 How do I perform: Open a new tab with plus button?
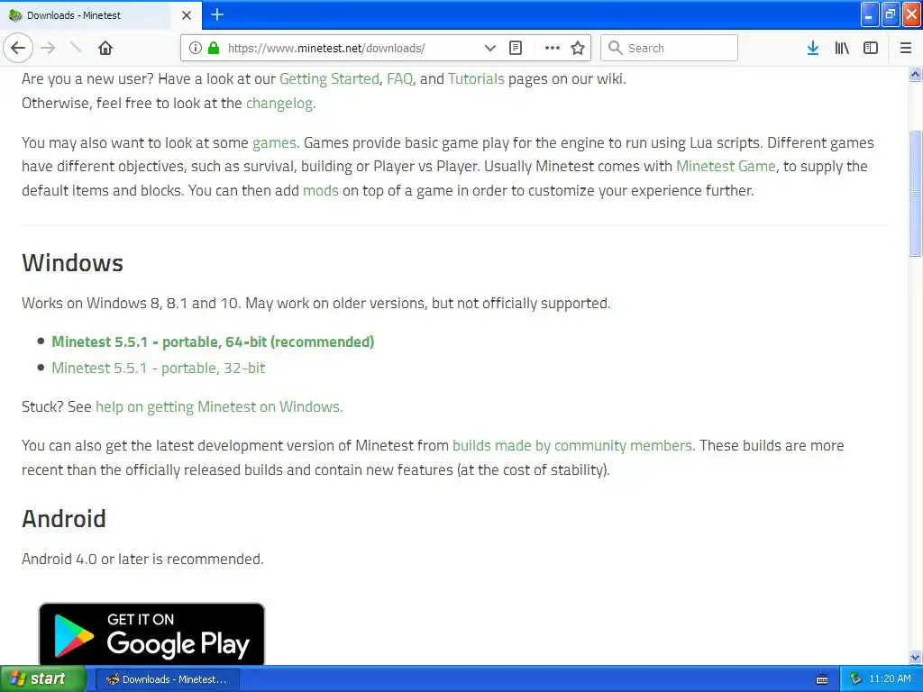pyautogui.click(x=217, y=14)
